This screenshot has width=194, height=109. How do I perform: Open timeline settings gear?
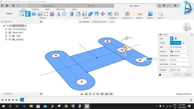pos(191,100)
